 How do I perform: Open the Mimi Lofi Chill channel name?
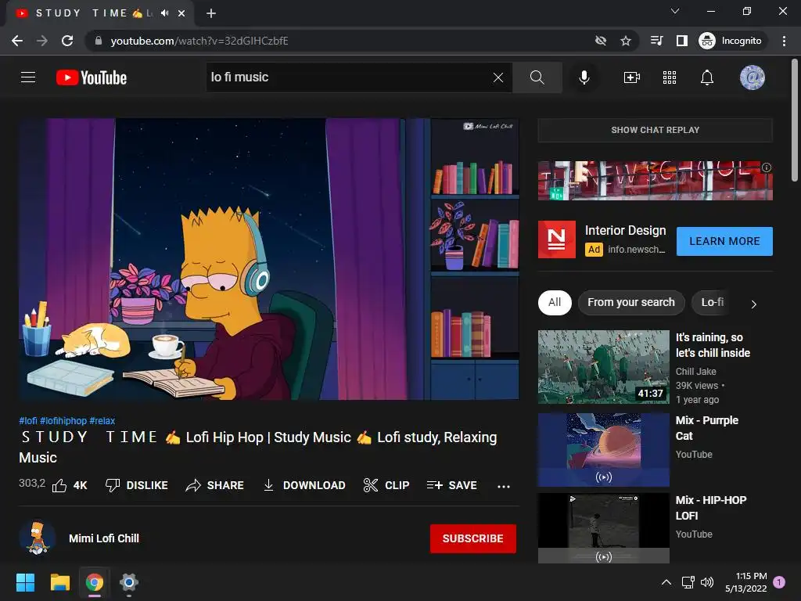[x=104, y=538]
